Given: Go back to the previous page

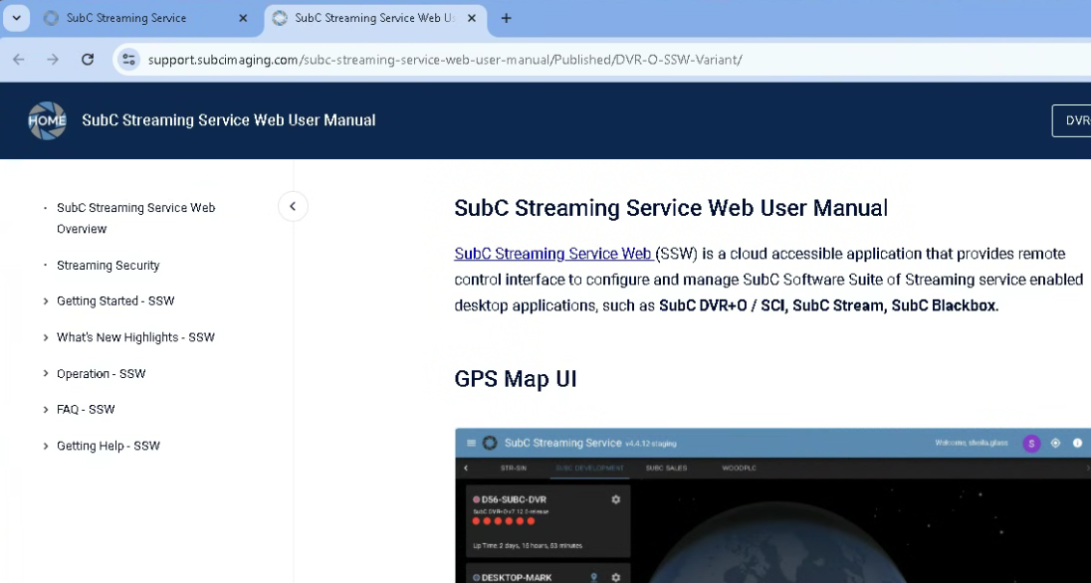Looking at the screenshot, I should (19, 60).
